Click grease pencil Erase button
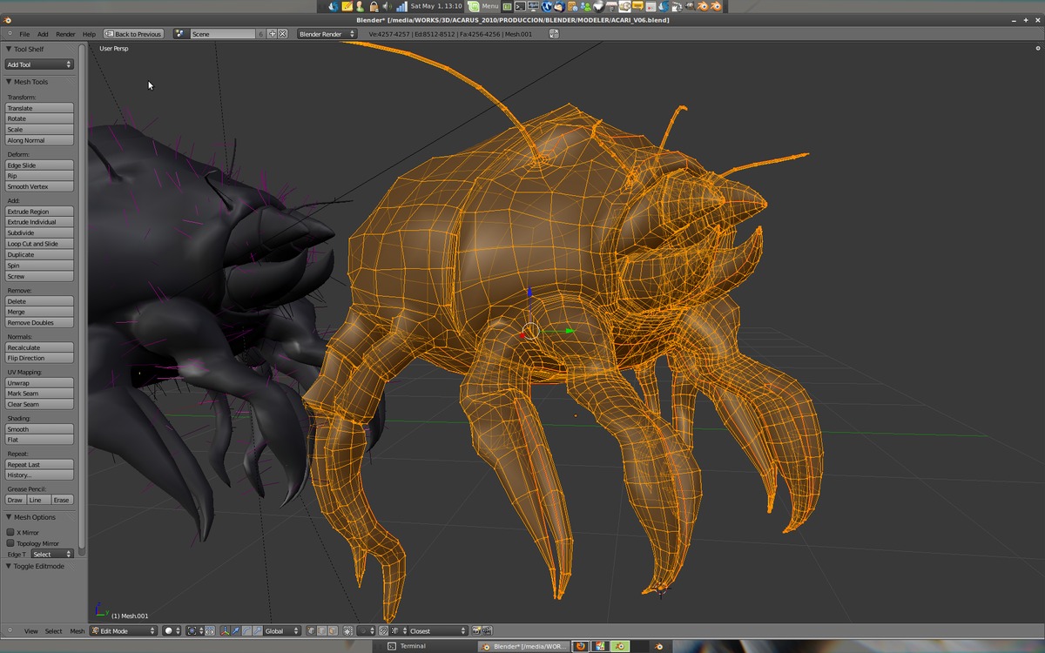This screenshot has height=653, width=1045. tap(61, 500)
